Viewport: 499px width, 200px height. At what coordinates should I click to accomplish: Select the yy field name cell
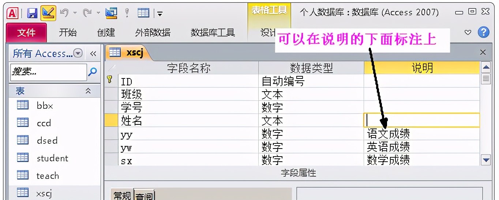[188, 134]
